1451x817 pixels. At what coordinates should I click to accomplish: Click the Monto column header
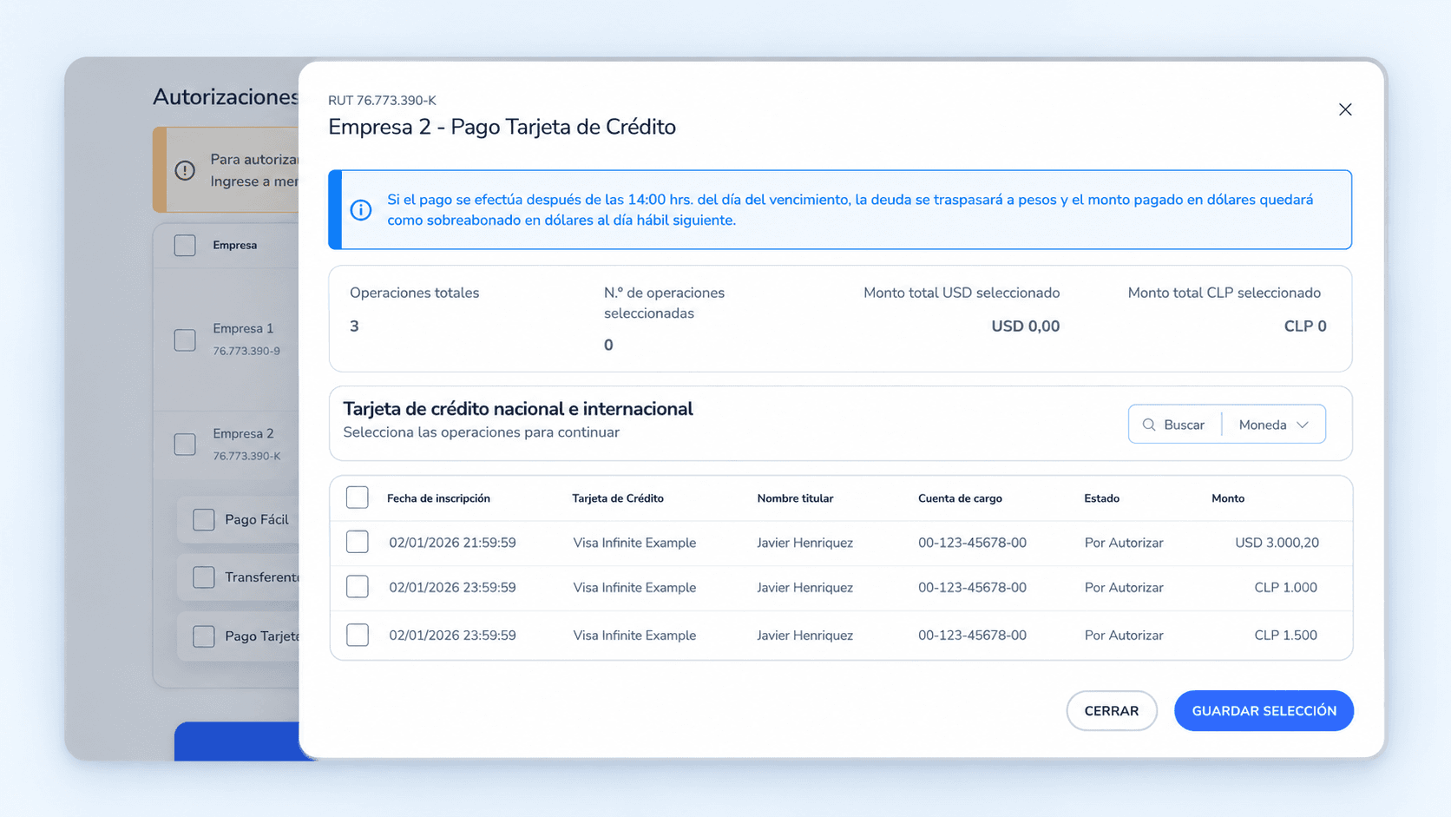pos(1228,498)
